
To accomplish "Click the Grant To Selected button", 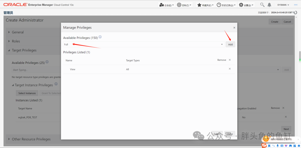I will pos(50,93).
